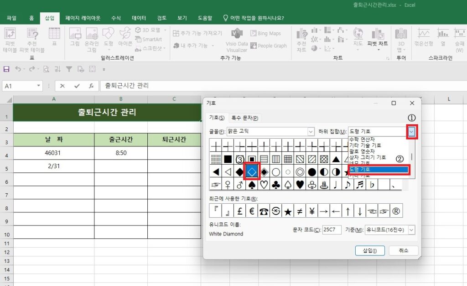
Task: Open the 스크린샷 option
Action: tap(150, 48)
